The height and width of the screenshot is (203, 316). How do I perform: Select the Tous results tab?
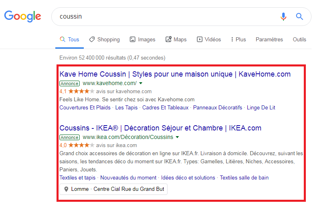click(70, 39)
